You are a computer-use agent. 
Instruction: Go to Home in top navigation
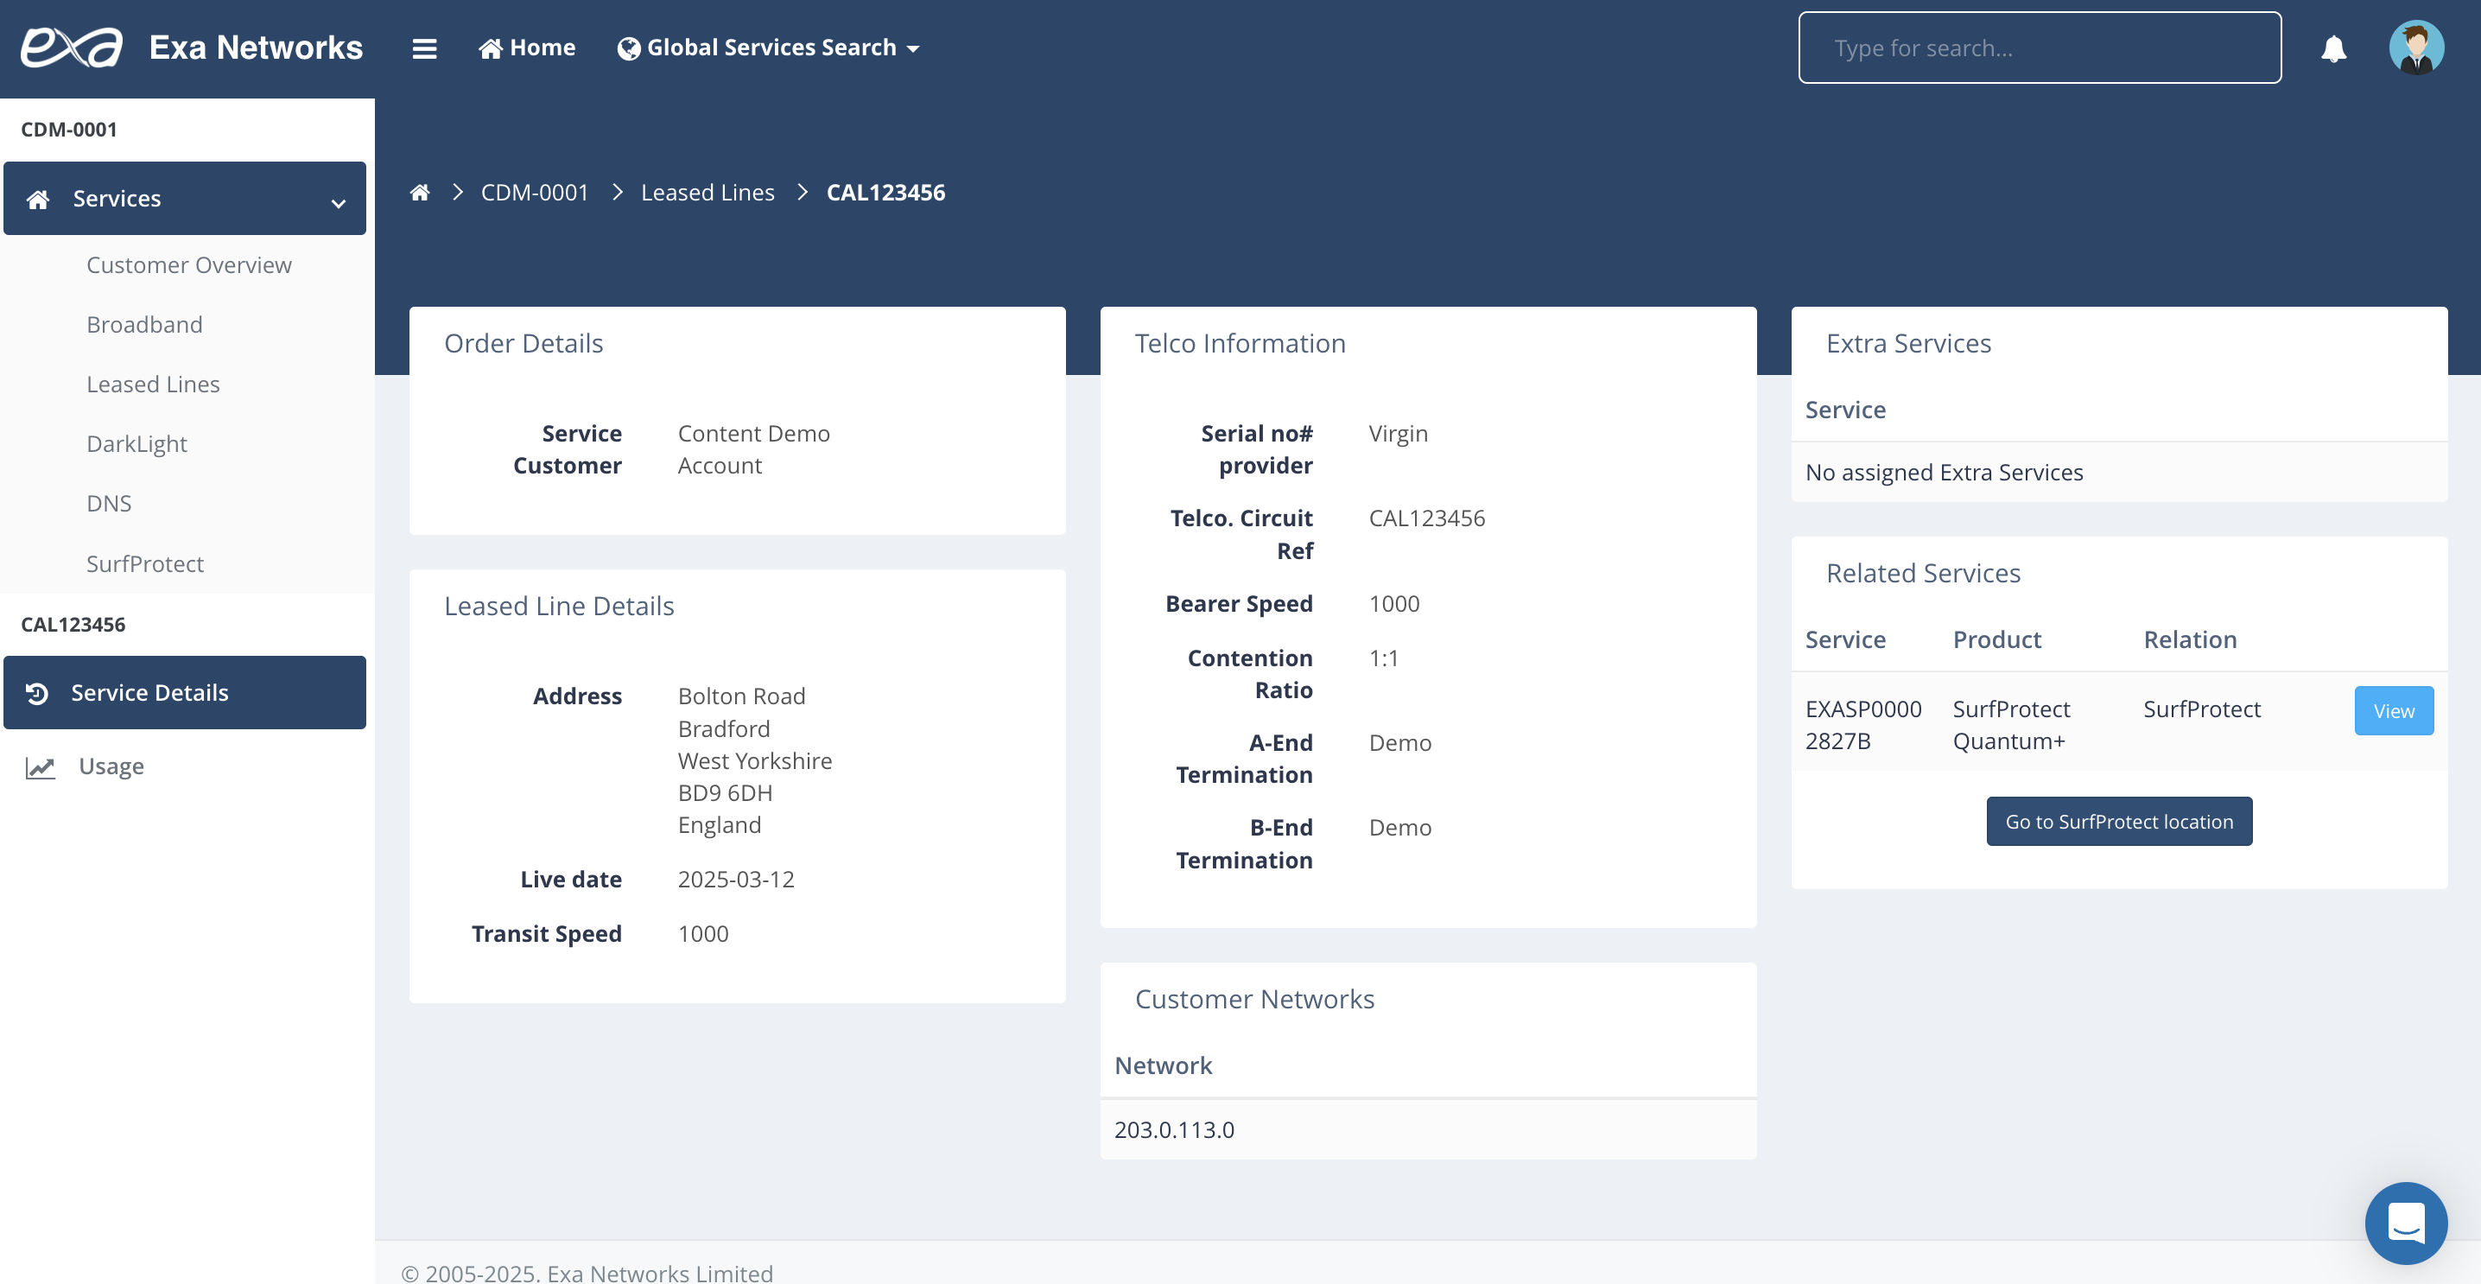coord(527,48)
